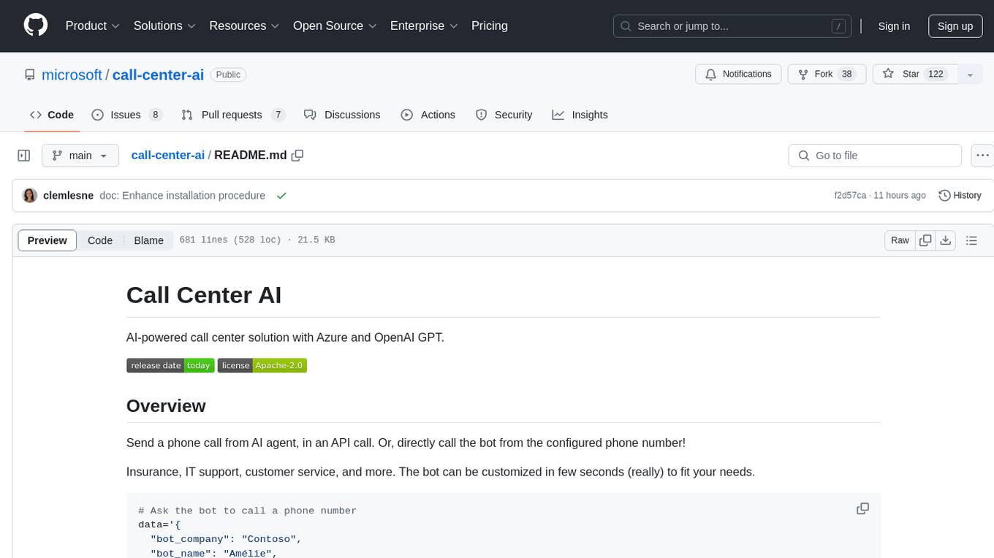Focus the Search or jump to field
994x558 pixels.
coord(732,26)
